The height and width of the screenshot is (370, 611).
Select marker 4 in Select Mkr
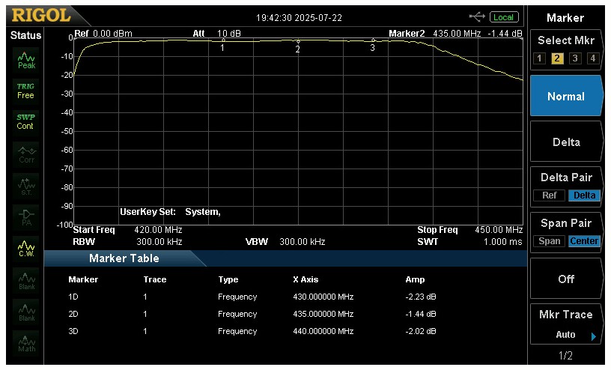[x=592, y=58]
